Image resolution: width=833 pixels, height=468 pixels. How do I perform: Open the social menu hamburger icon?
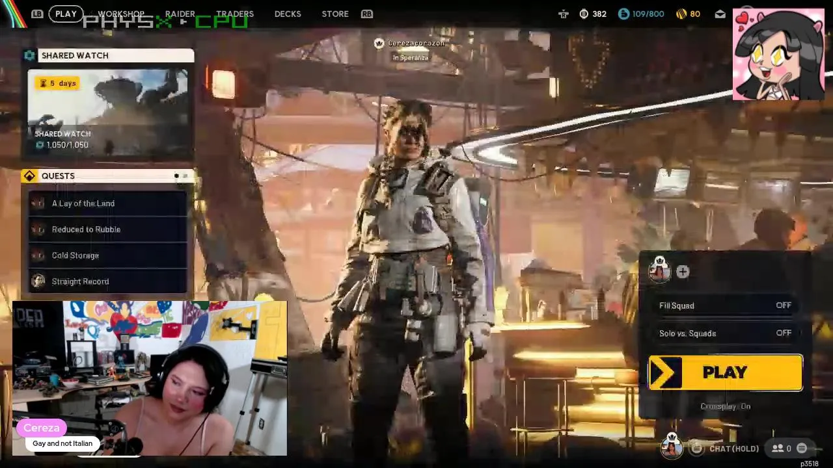[802, 448]
